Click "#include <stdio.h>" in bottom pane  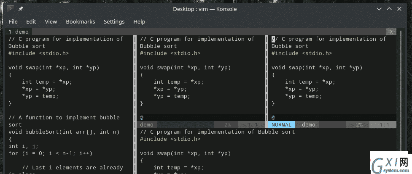(170, 139)
